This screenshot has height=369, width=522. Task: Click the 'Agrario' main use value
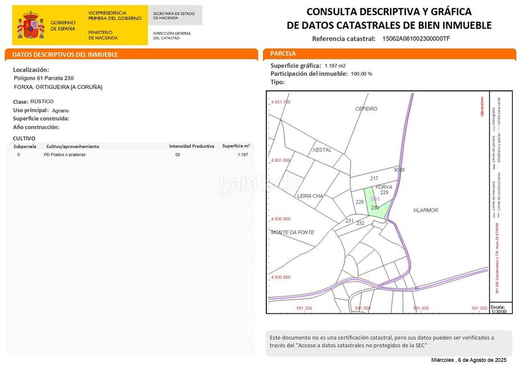pos(60,110)
